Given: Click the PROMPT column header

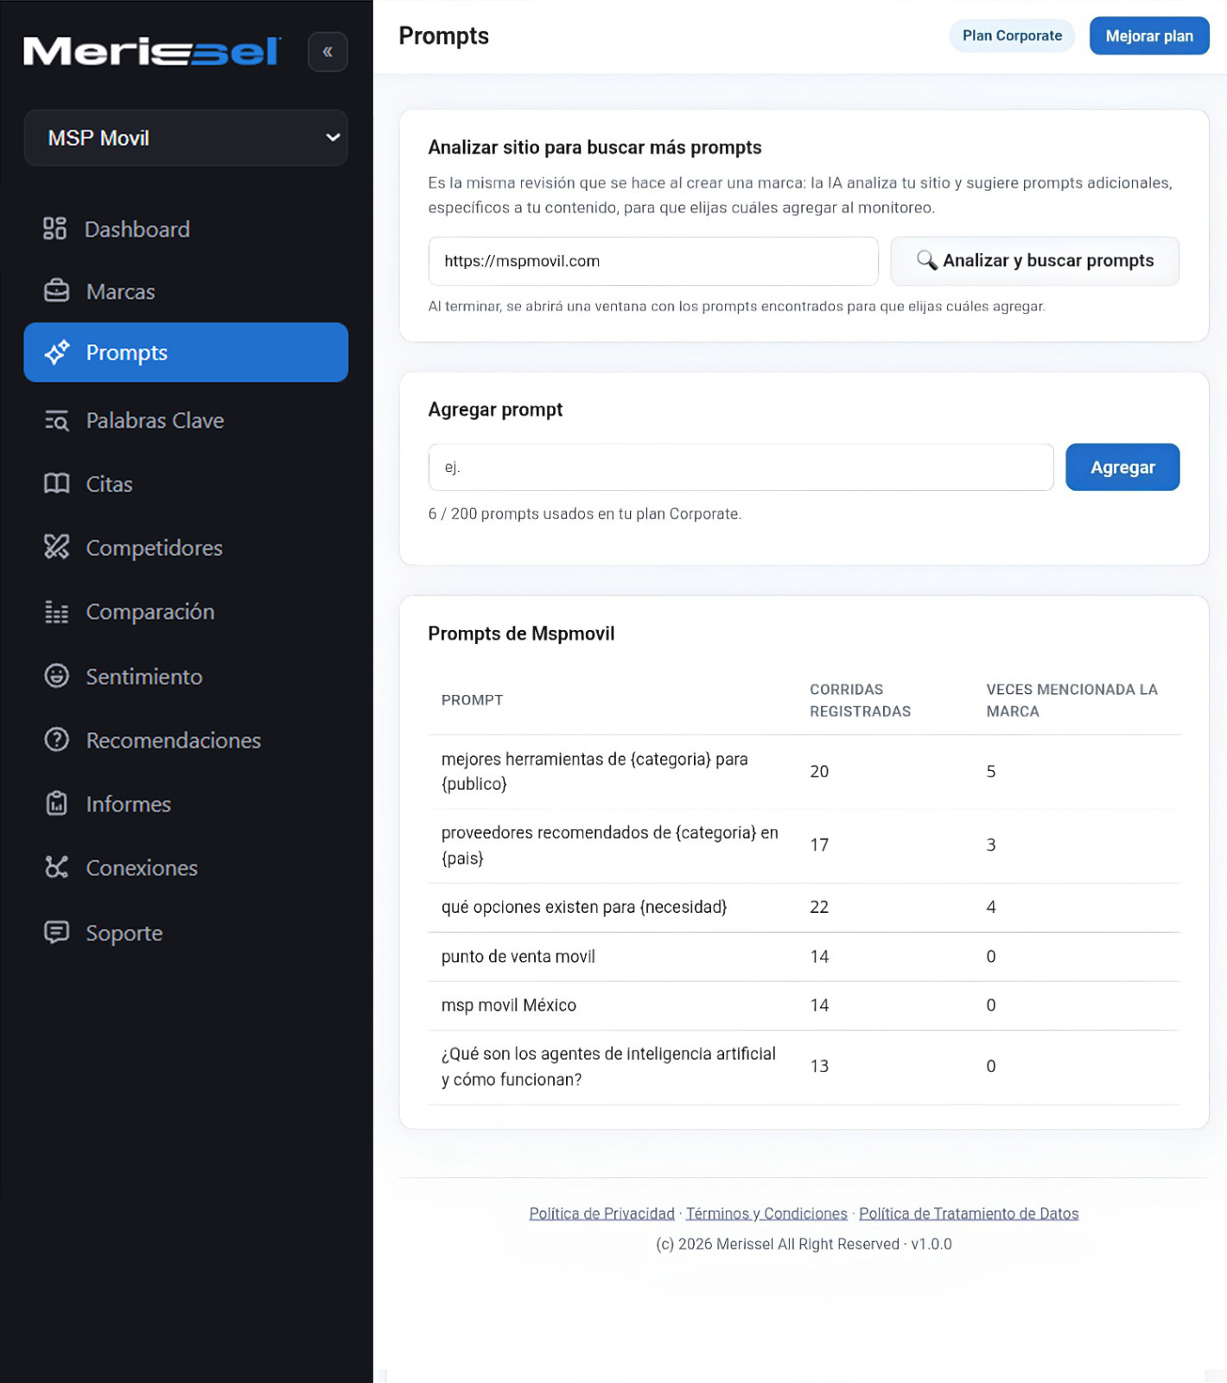Looking at the screenshot, I should click(472, 700).
